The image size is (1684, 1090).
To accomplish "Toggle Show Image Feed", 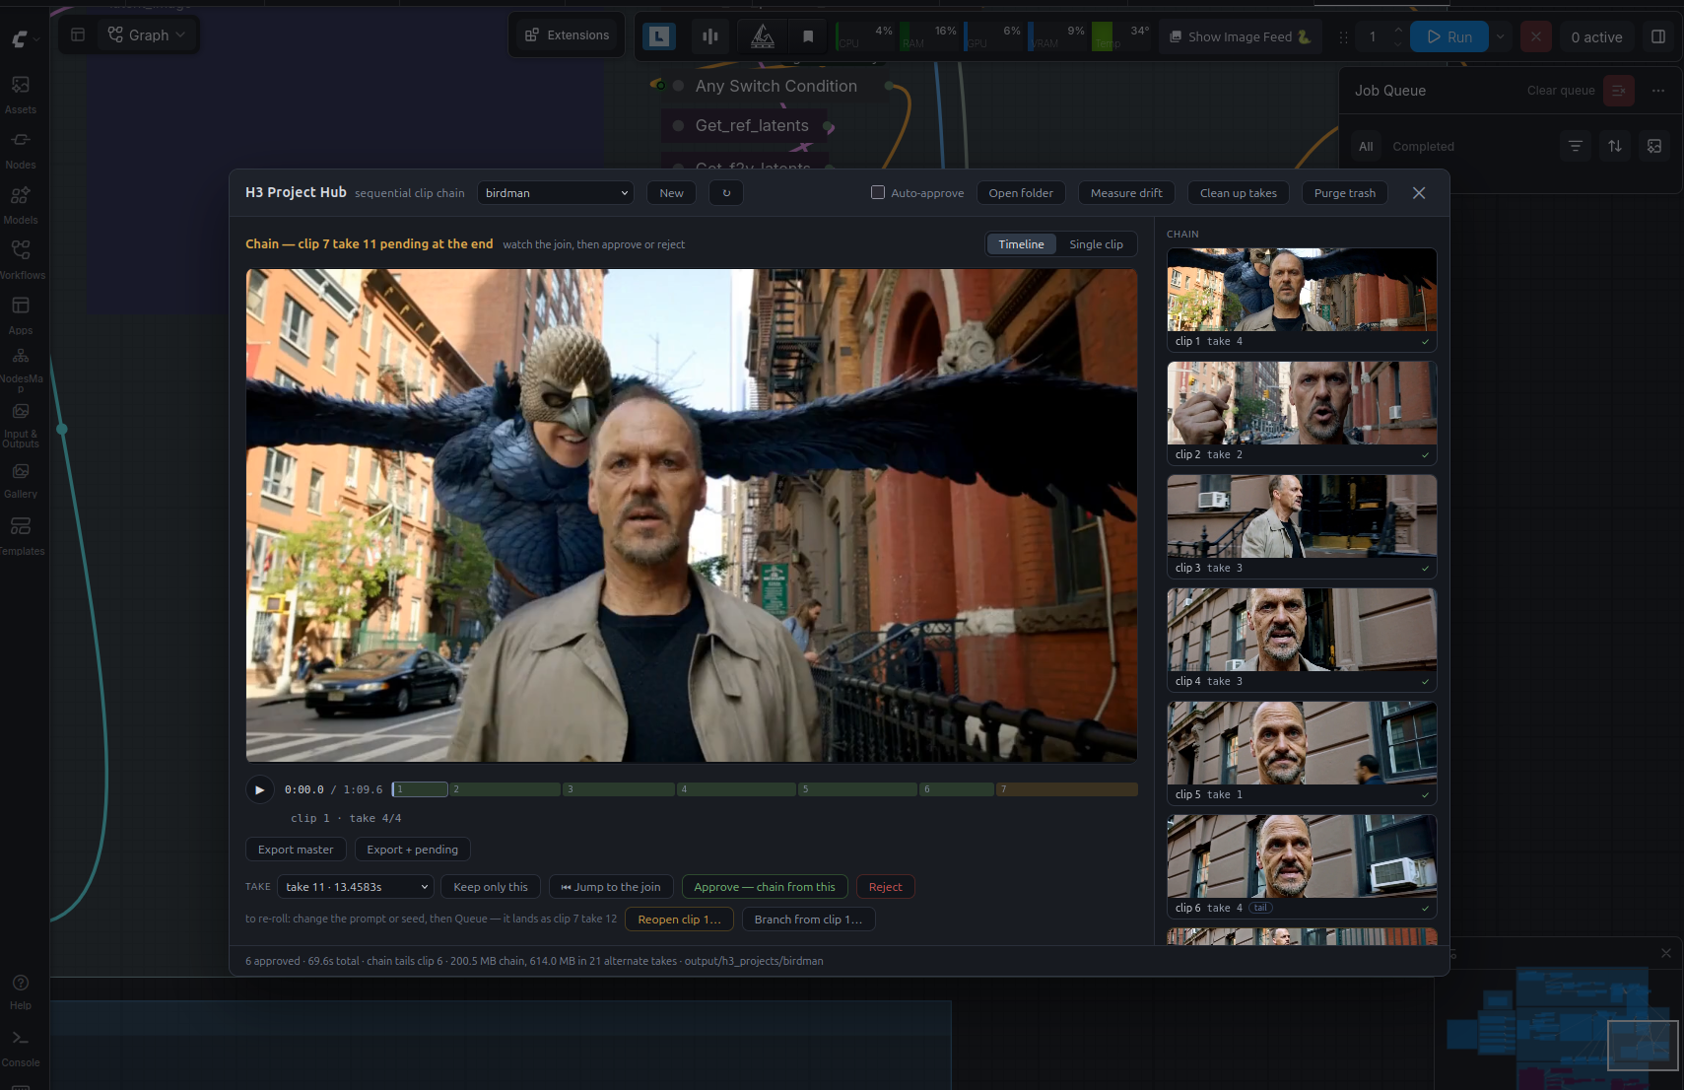I will click(x=1240, y=36).
